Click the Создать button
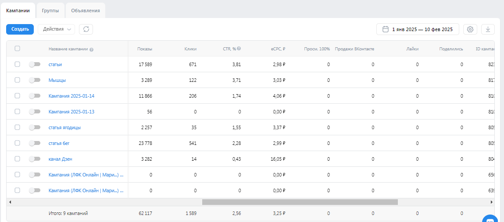Viewport: 504px width, 222px height. pos(20,29)
